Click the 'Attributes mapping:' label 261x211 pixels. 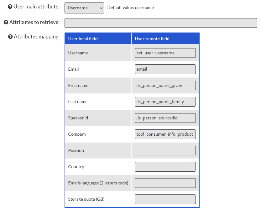click(x=37, y=37)
